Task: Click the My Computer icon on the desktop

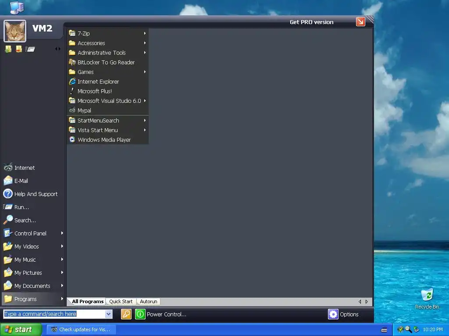Action: pyautogui.click(x=17, y=7)
